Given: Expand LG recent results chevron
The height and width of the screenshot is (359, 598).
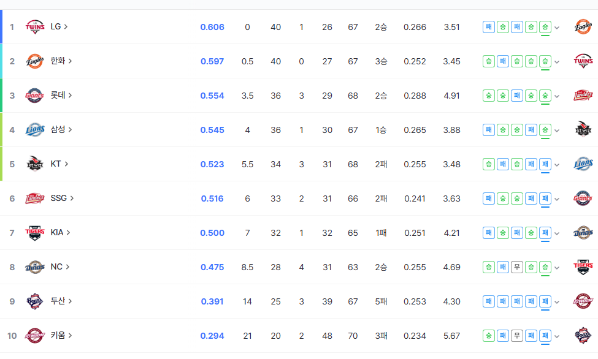Looking at the screenshot, I should [x=557, y=28].
